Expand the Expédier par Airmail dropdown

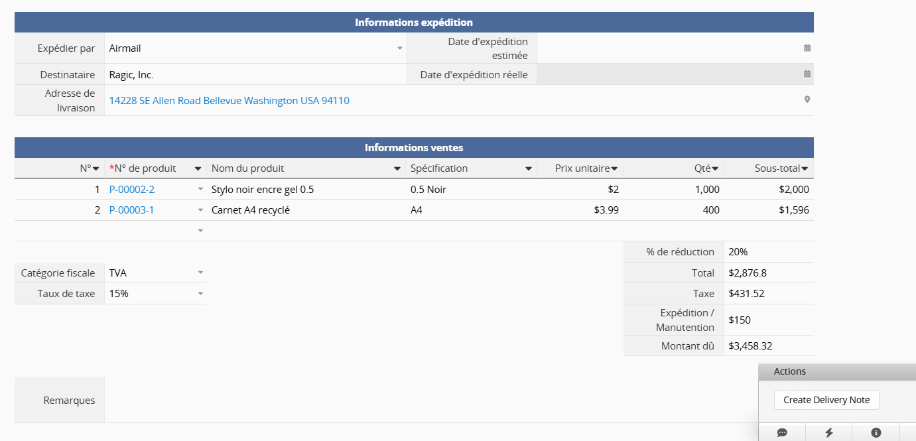pos(400,48)
